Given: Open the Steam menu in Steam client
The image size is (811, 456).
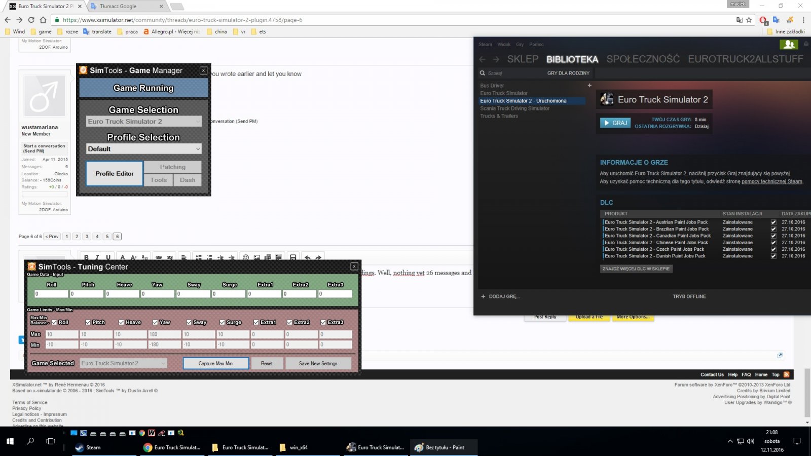Looking at the screenshot, I should click(485, 45).
